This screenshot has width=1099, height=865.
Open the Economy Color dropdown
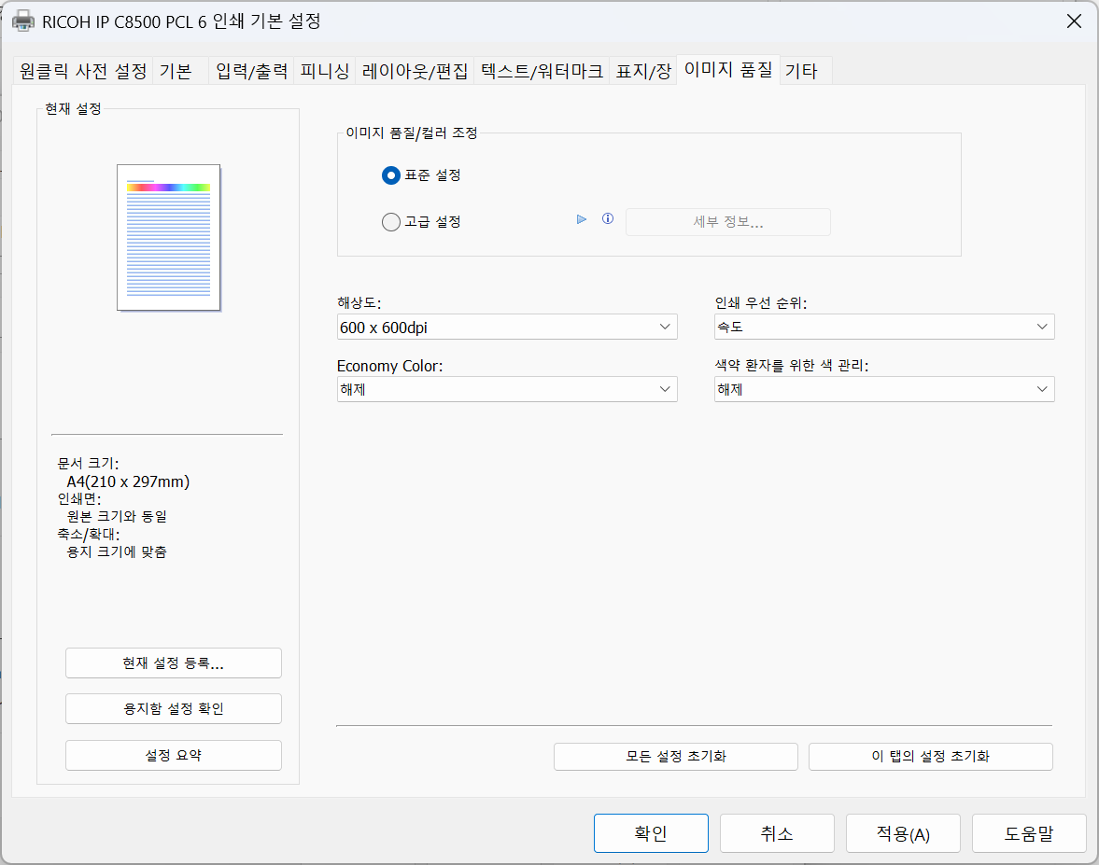[x=507, y=390]
